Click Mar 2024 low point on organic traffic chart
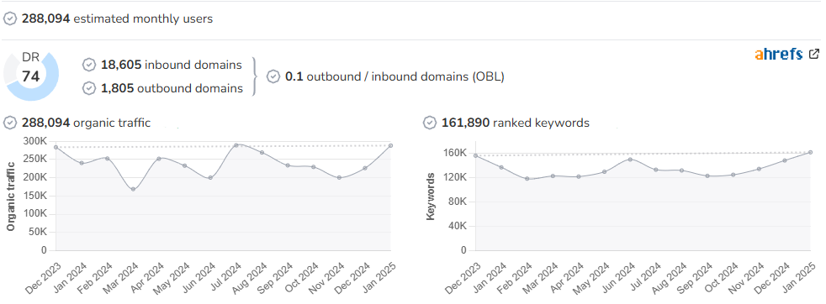The image size is (826, 304). (x=133, y=189)
